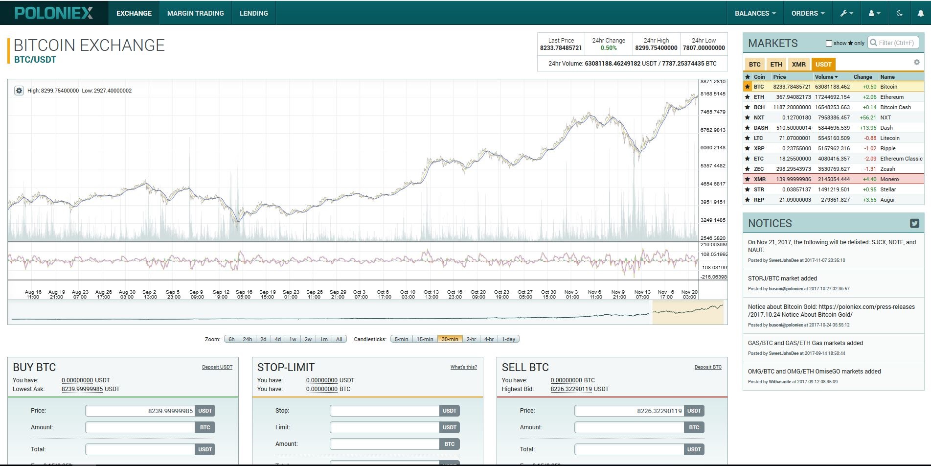Screen dimensions: 931x466
Task: Set chart zoom to All
Action: [x=339, y=339]
